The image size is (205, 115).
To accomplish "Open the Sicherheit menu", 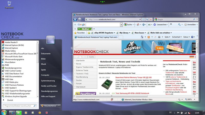I will tap(177, 37).
